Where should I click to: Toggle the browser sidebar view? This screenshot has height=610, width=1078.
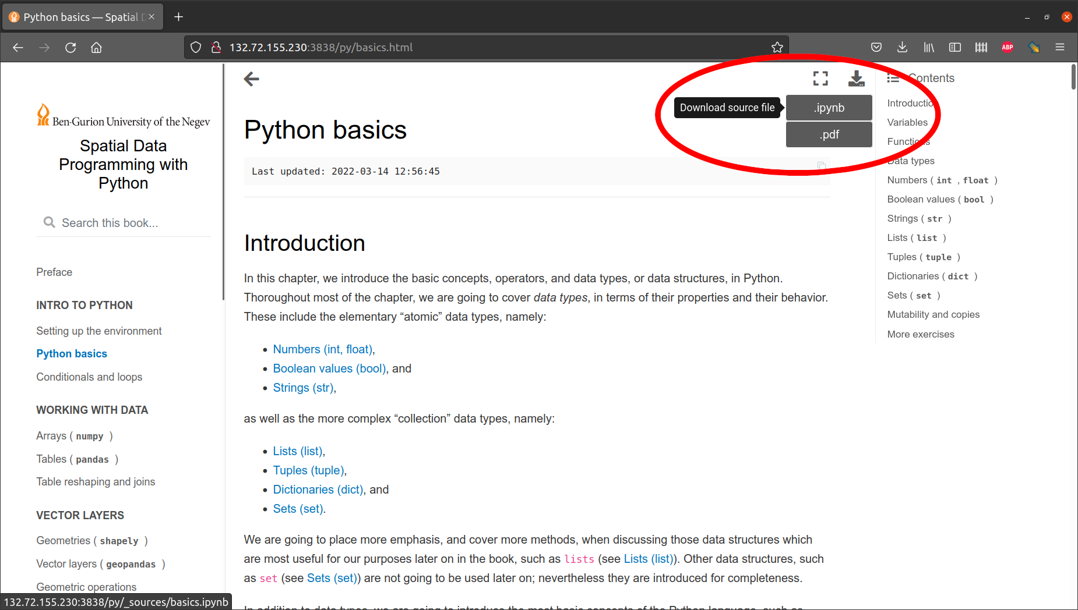click(x=954, y=48)
